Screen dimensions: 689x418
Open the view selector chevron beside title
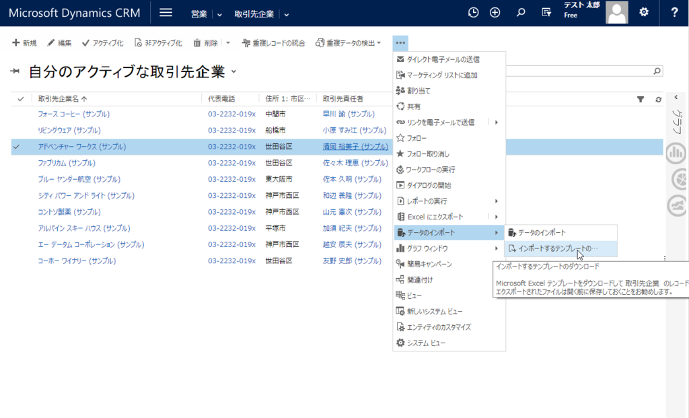pos(233,71)
